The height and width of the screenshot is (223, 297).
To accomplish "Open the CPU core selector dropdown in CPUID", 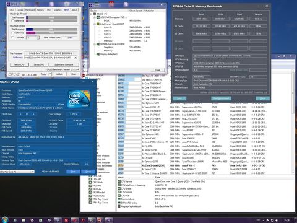I will pos(33,172).
